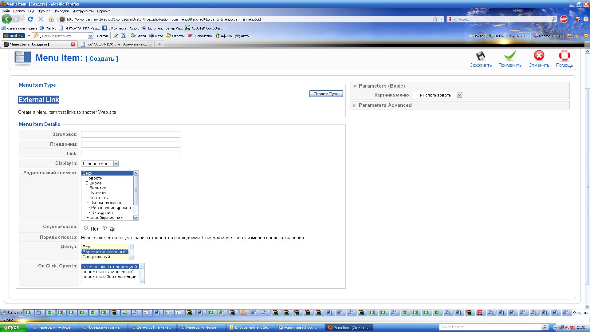Click the Заголовок text input field
590x332 pixels.
coord(131,135)
